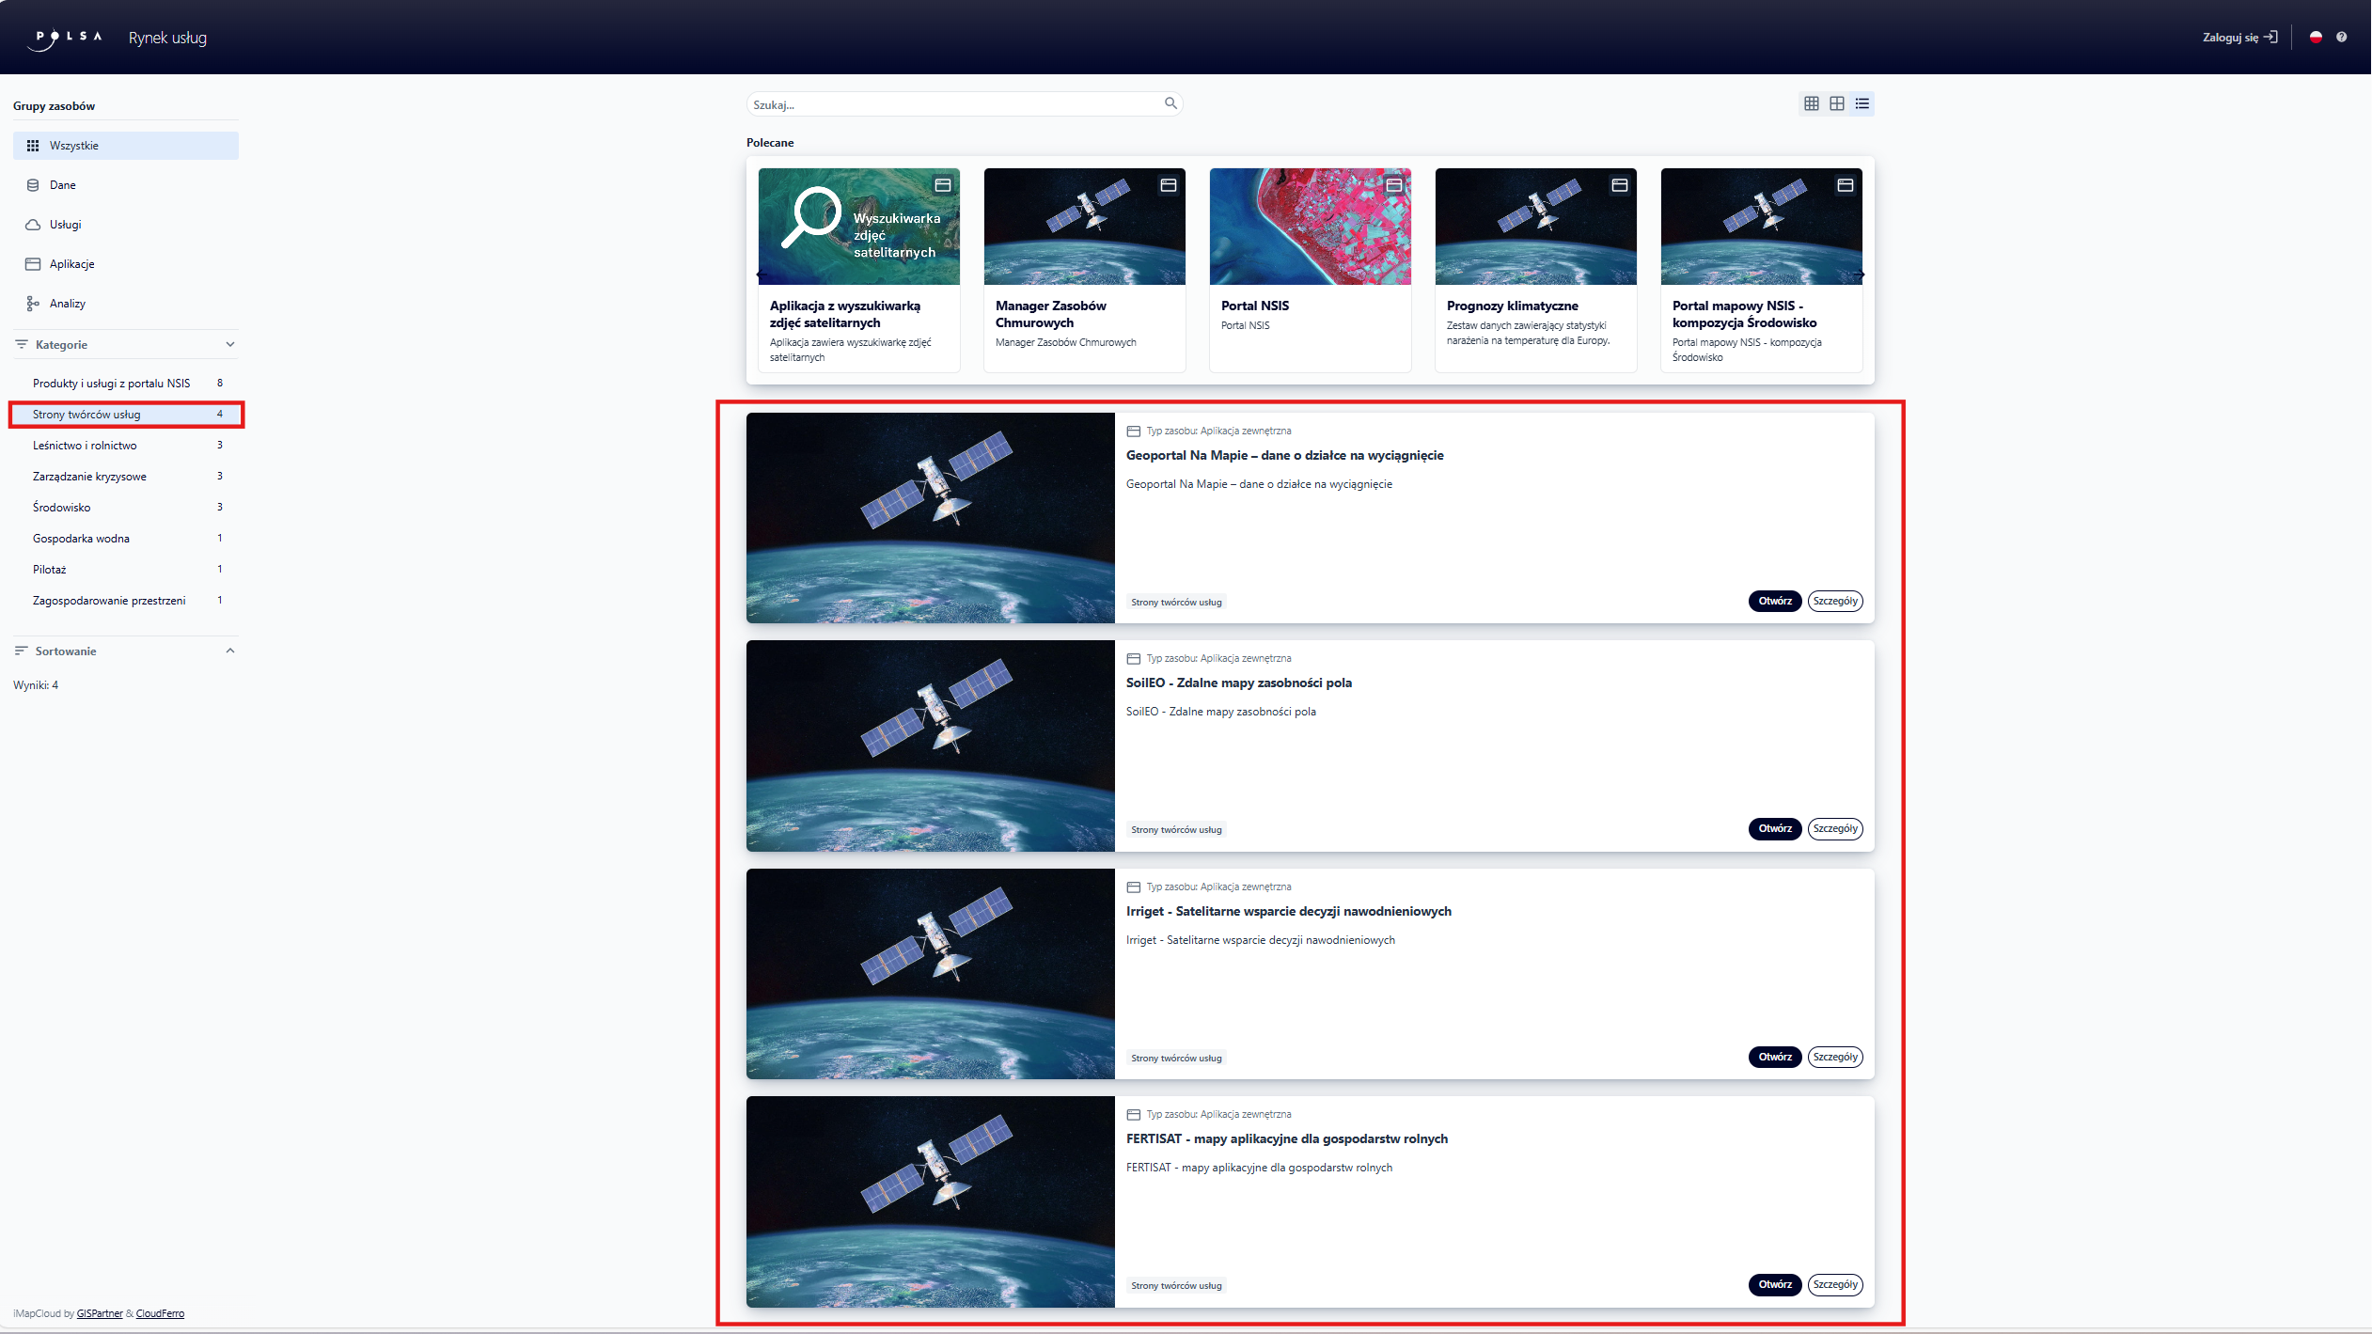Image resolution: width=2372 pixels, height=1334 pixels.
Task: Switch to large grid view icon
Action: pyautogui.click(x=1836, y=103)
